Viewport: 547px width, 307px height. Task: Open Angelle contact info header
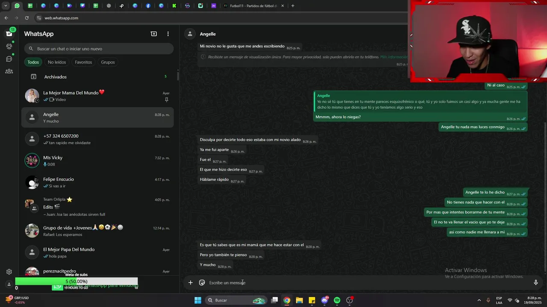click(208, 34)
